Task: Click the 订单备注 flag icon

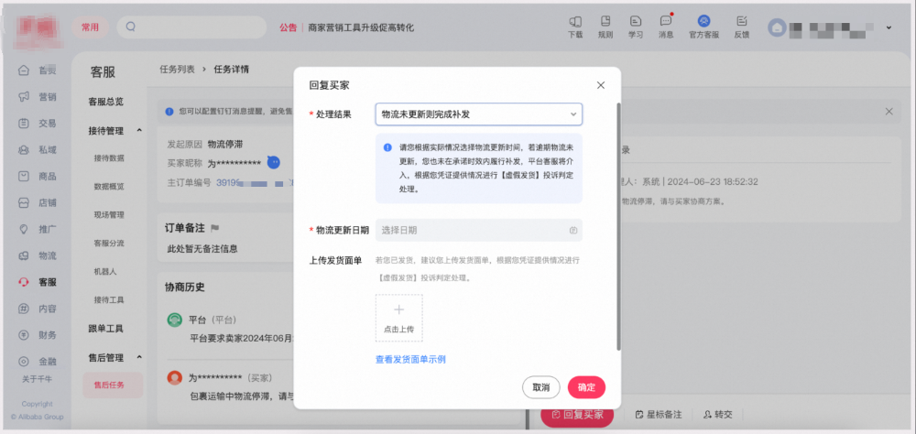Action: coord(214,228)
